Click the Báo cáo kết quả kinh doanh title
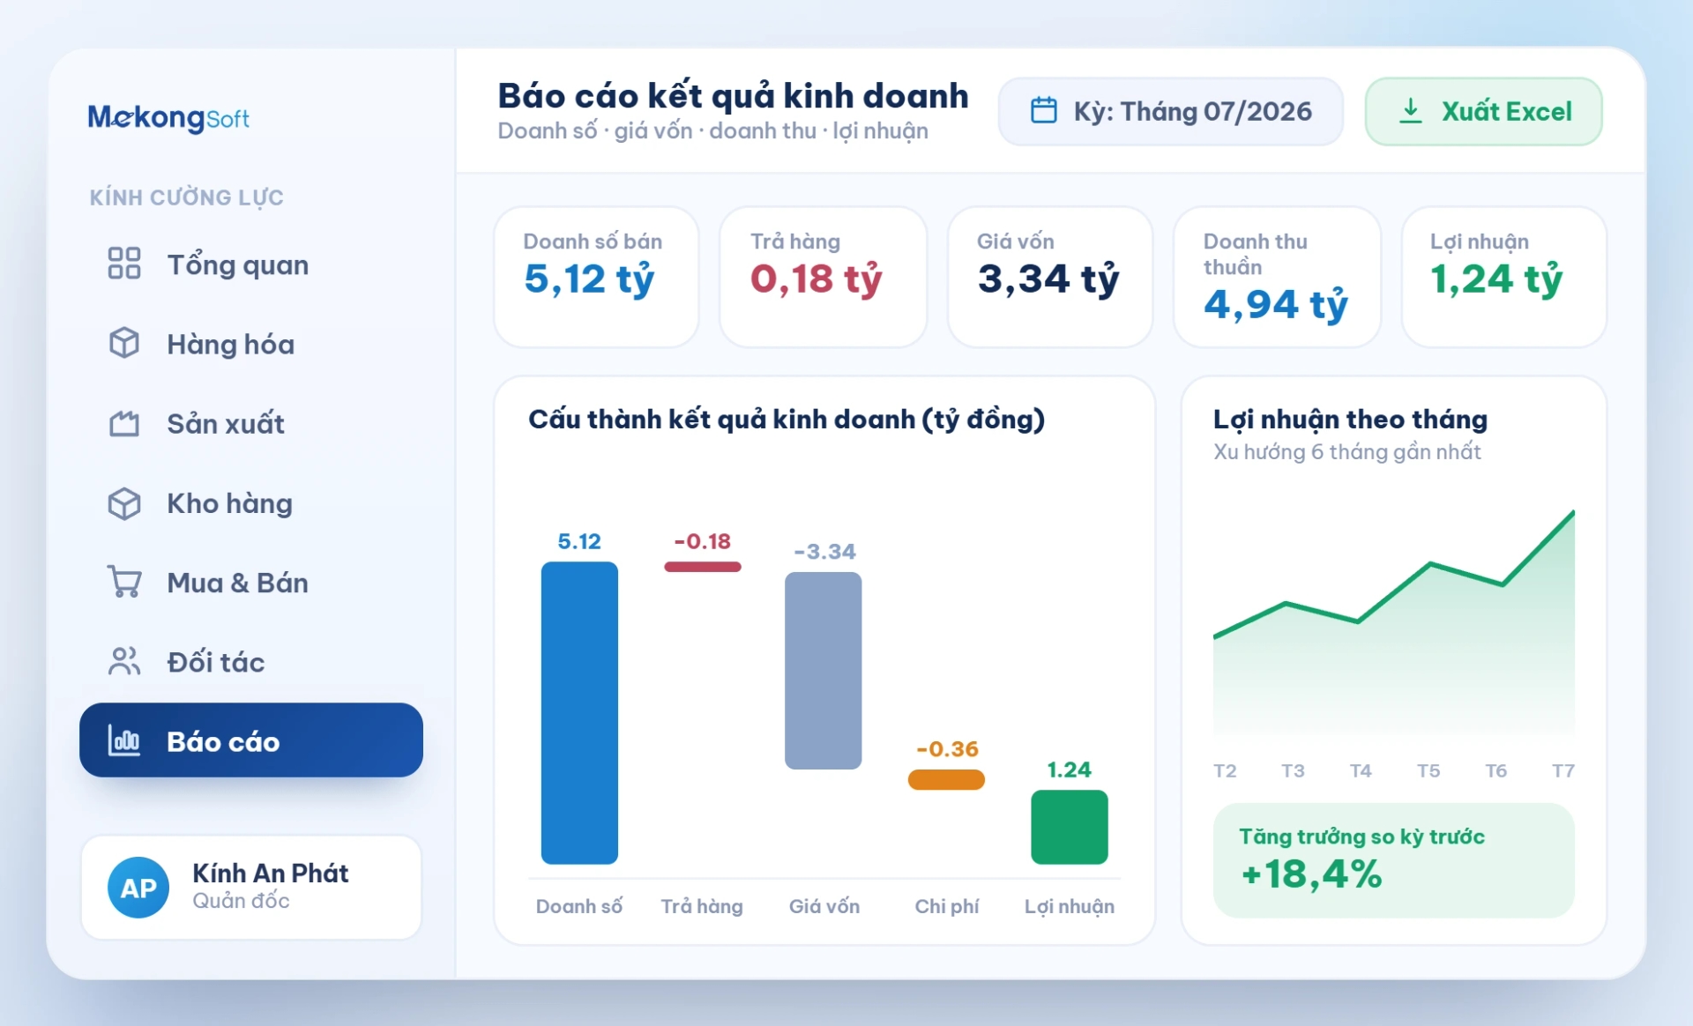 (x=733, y=96)
